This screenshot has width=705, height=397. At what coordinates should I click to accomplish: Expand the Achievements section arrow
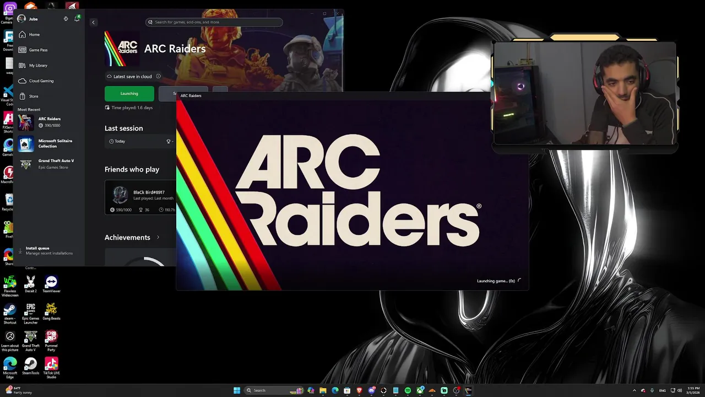pyautogui.click(x=158, y=237)
